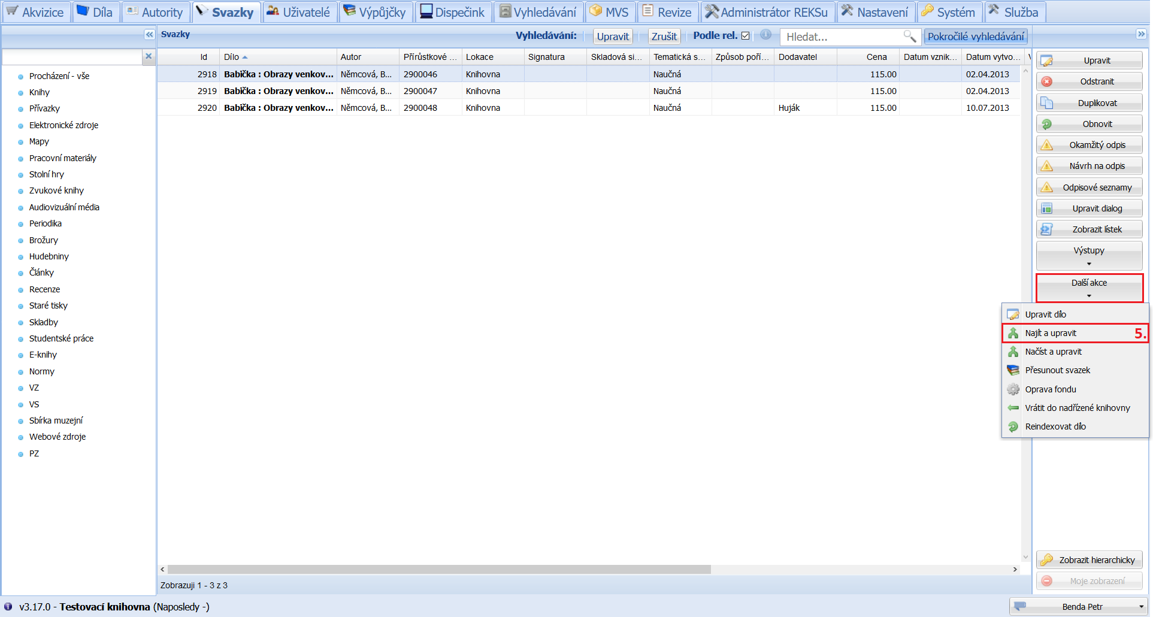Open the Výpůjčky tab
Image resolution: width=1153 pixels, height=617 pixels.
click(376, 12)
